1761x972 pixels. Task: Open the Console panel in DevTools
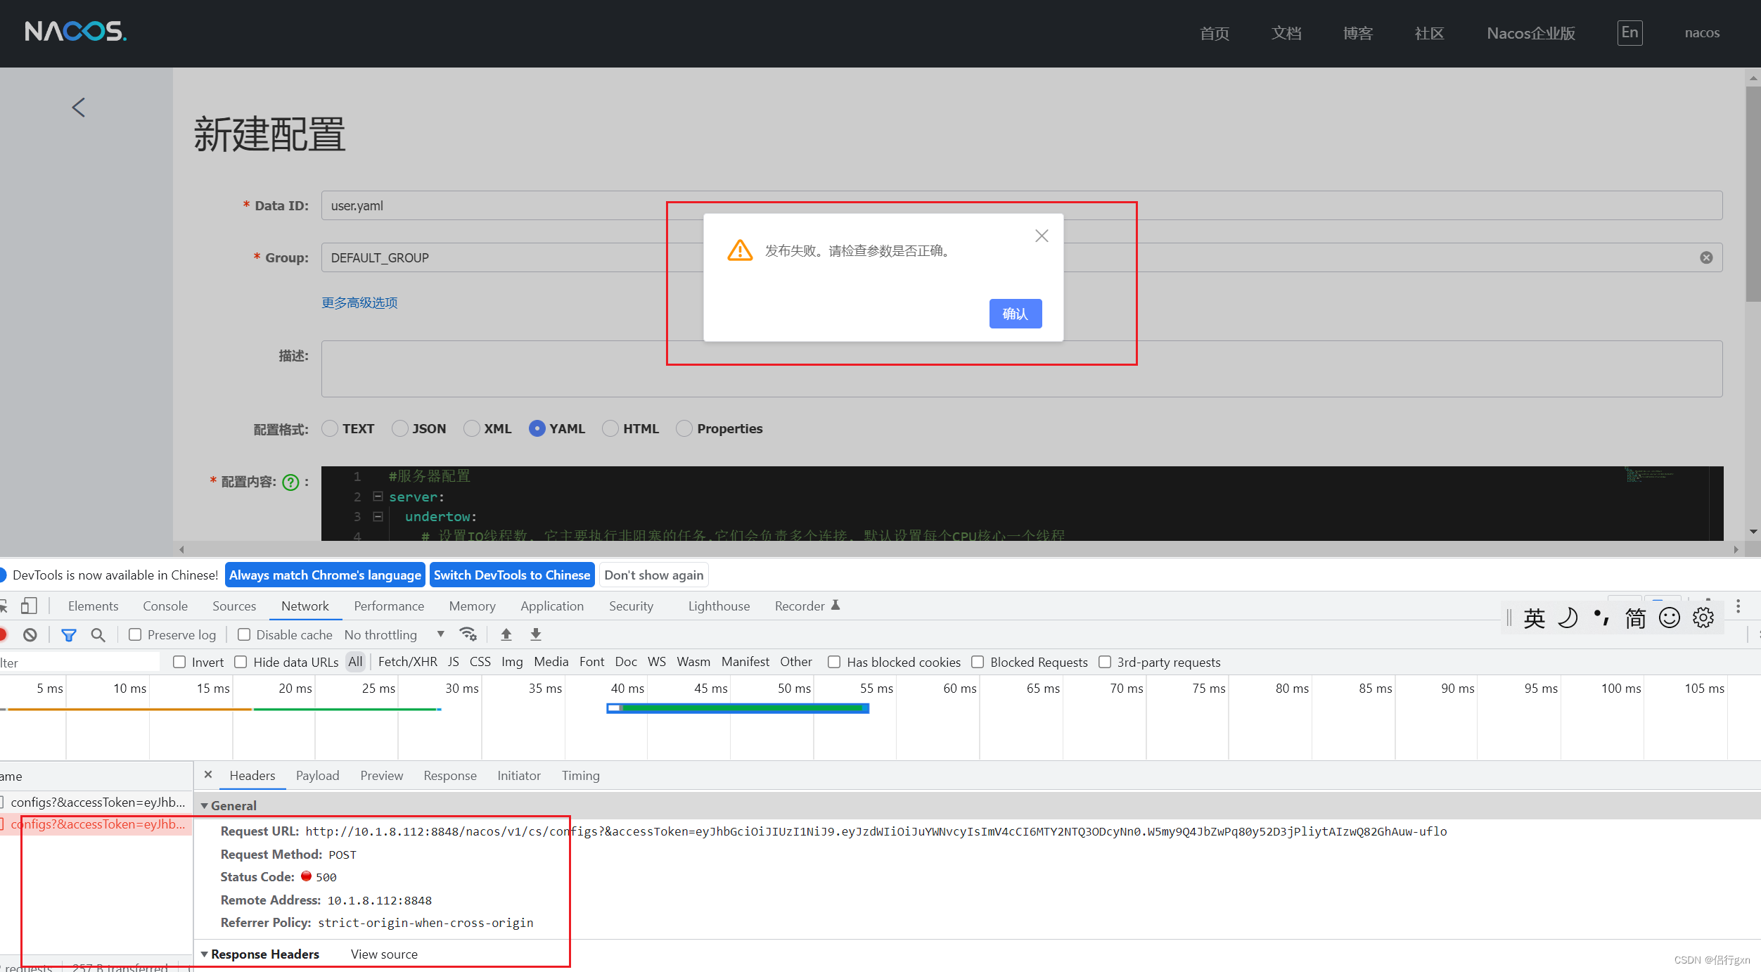165,606
